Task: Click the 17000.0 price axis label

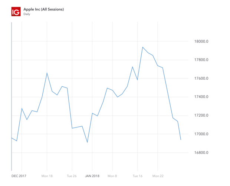Action: pyautogui.click(x=201, y=134)
